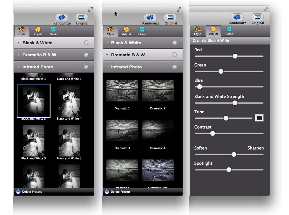Click Original image icon in left panel
Image resolution: width=289 pixels, height=215 pixels.
[x=82, y=17]
